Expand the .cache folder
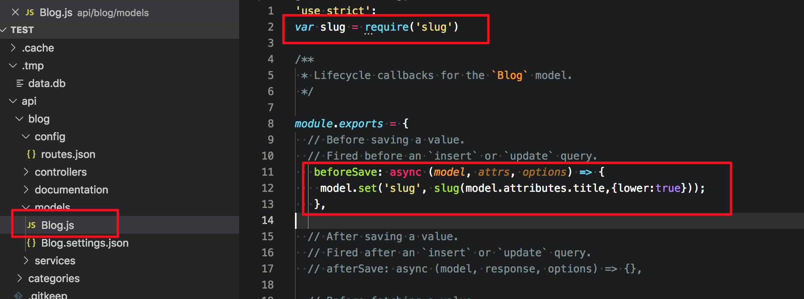804x299 pixels. 13,48
